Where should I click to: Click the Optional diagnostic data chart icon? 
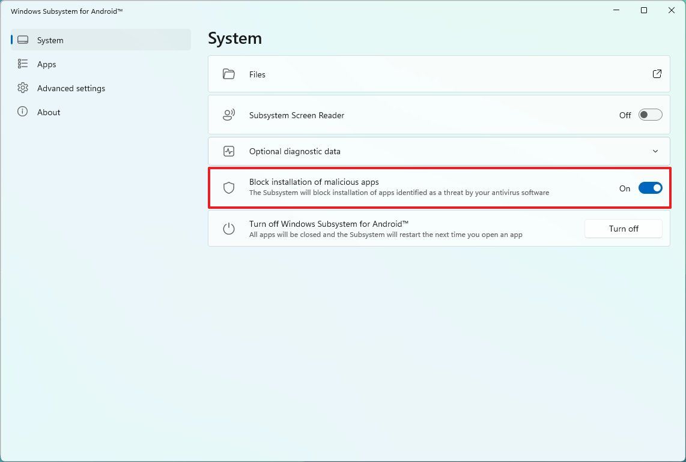(x=229, y=151)
